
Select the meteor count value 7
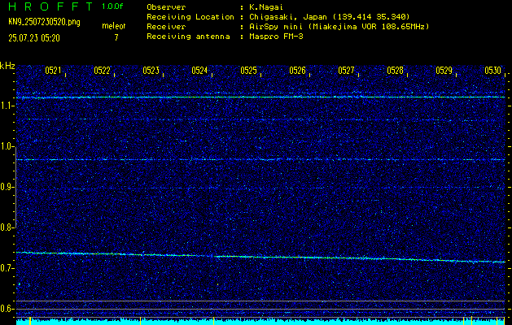[x=116, y=37]
